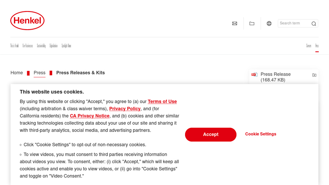Download the Press Release (168.47 KB) file
The width and height of the screenshot is (329, 185).
tap(276, 77)
